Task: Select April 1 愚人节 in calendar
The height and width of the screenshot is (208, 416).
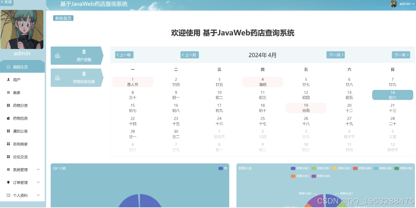Action: (133, 82)
